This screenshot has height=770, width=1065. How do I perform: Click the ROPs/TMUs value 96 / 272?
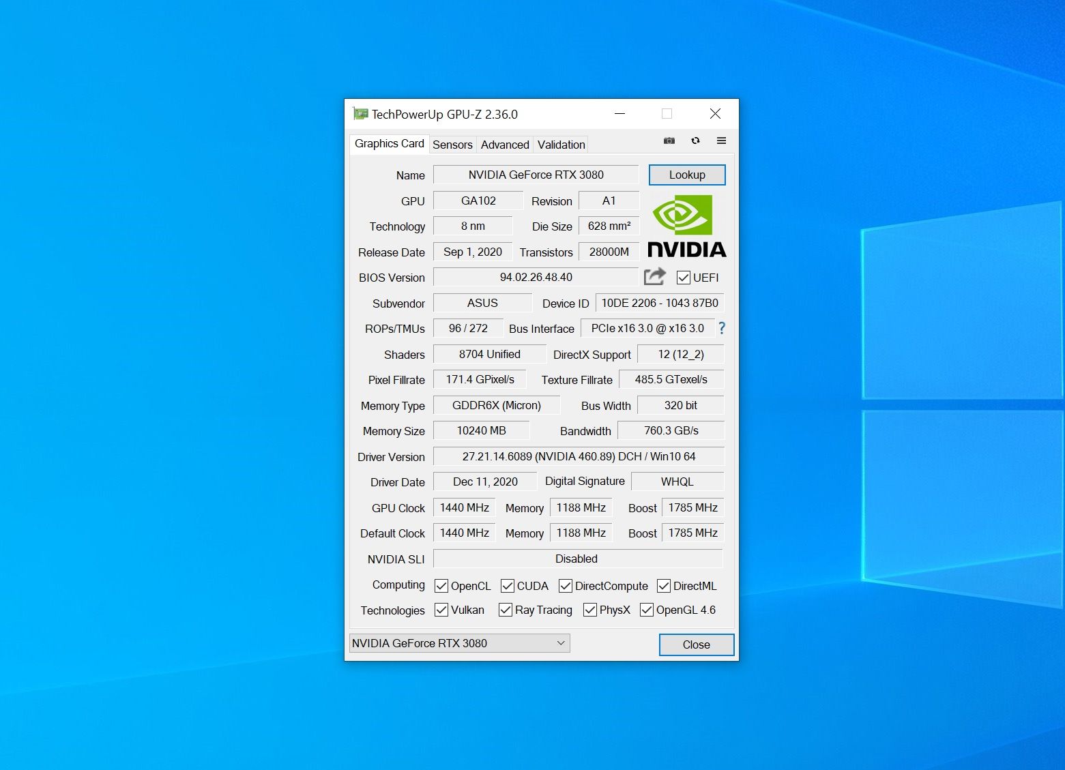[x=468, y=328]
